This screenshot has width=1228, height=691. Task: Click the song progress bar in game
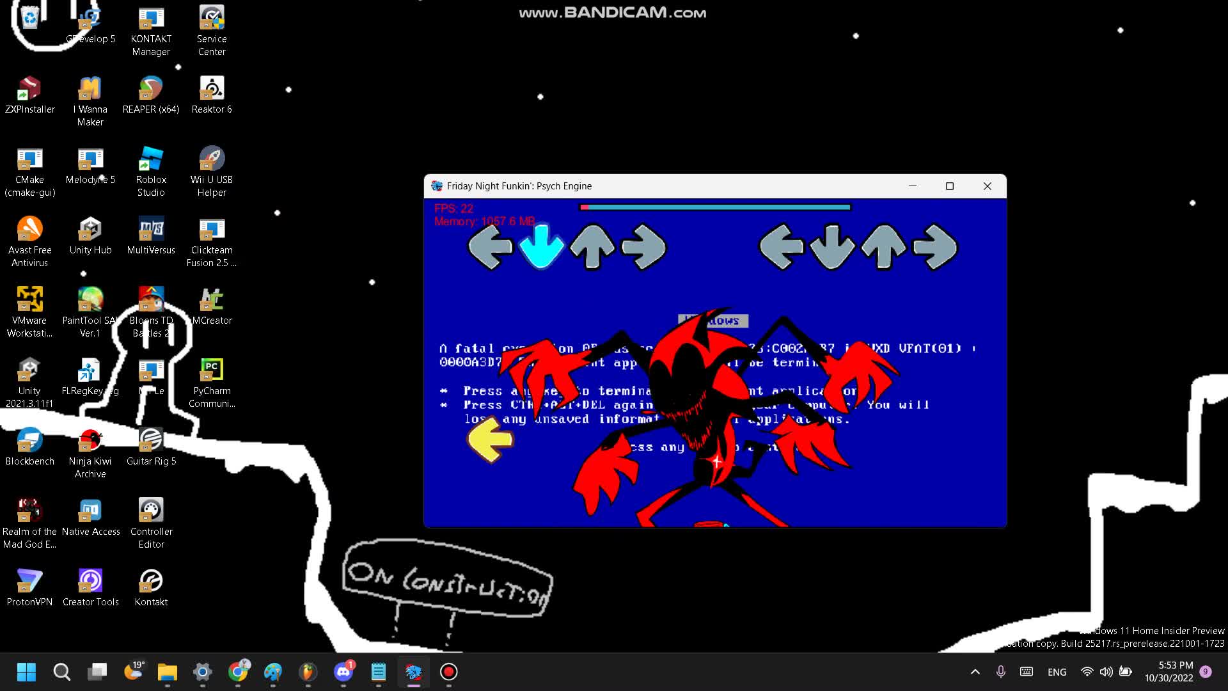point(714,207)
